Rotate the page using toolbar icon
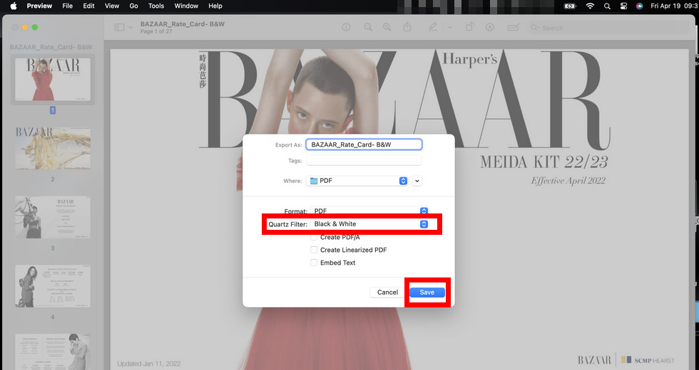The height and width of the screenshot is (370, 699). [x=469, y=27]
